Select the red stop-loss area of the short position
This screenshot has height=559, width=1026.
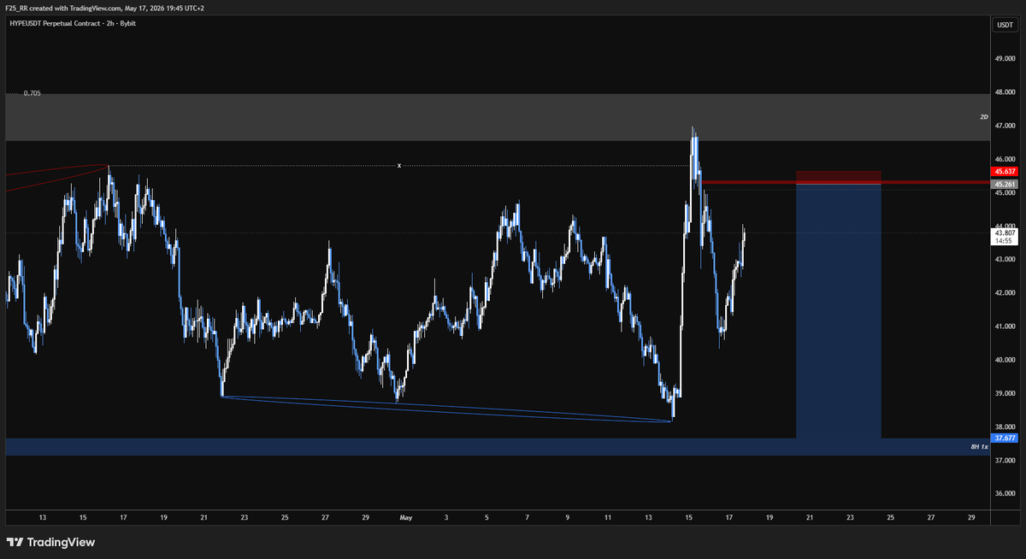pos(838,176)
